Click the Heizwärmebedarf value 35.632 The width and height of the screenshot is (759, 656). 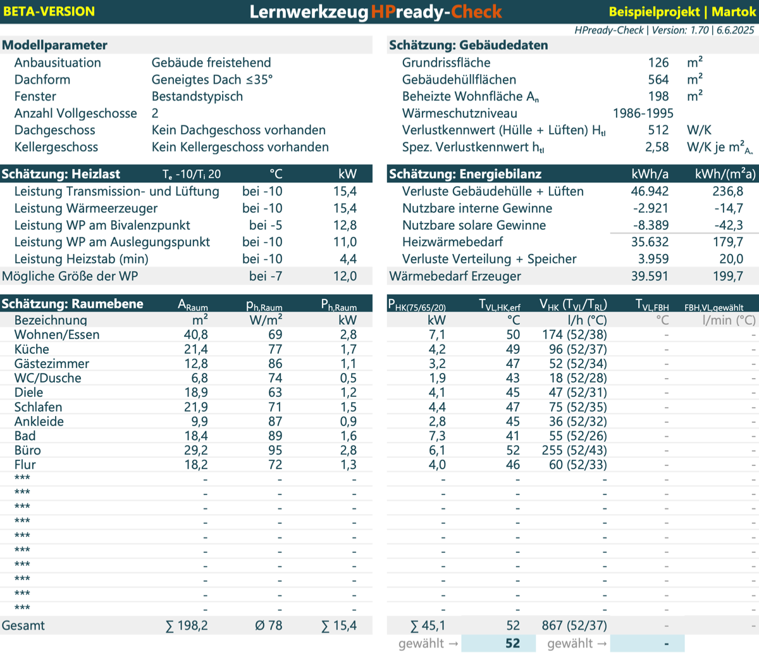click(x=650, y=242)
